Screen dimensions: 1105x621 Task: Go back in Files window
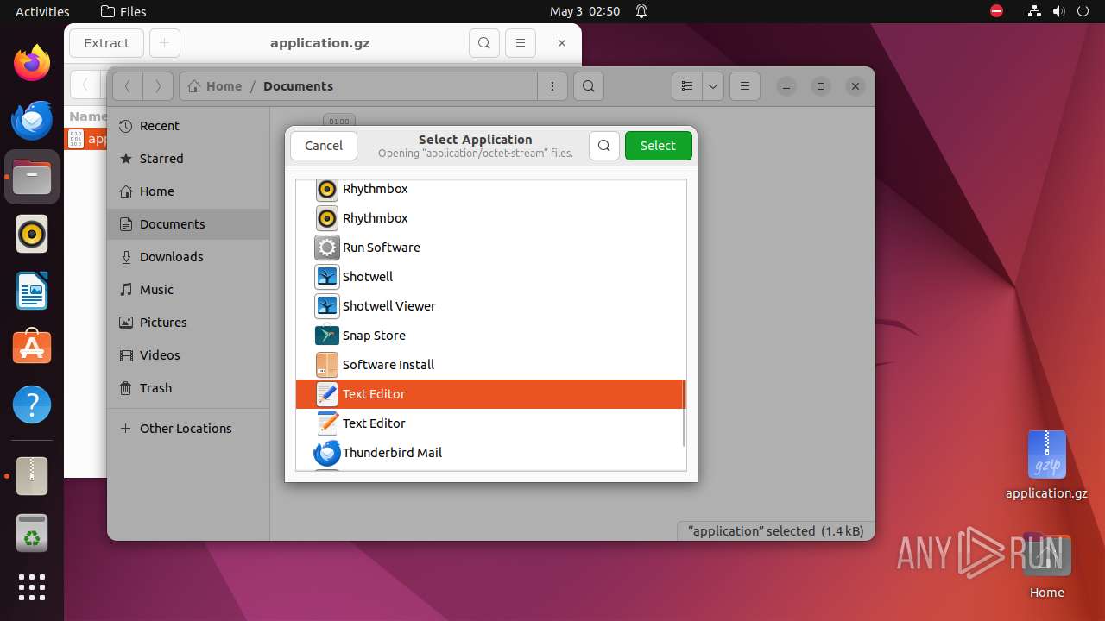(128, 86)
